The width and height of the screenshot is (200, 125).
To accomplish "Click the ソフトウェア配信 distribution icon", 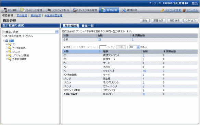I will tap(48, 10).
